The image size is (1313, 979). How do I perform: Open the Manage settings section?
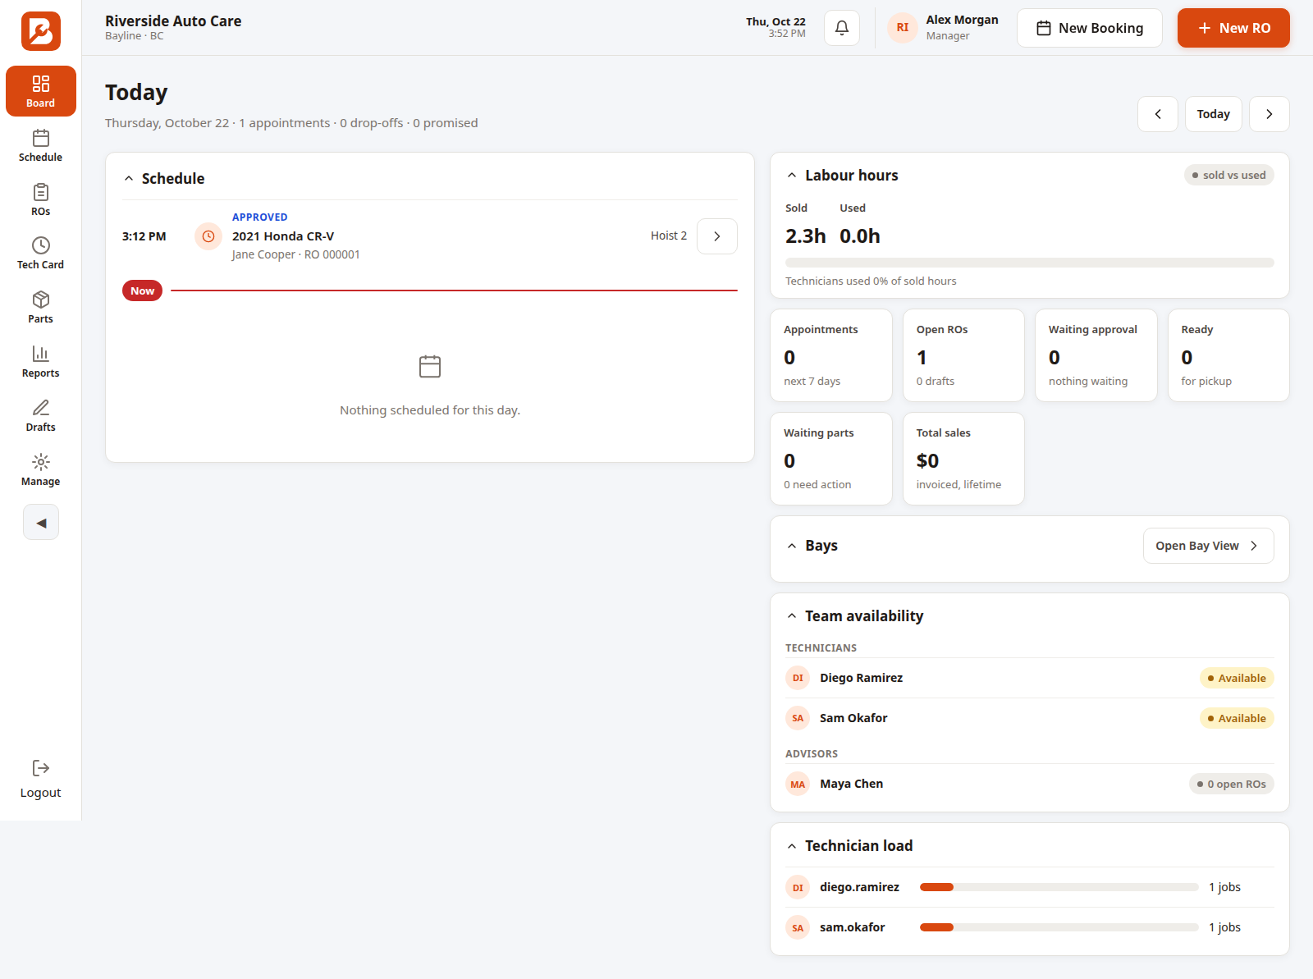point(40,469)
